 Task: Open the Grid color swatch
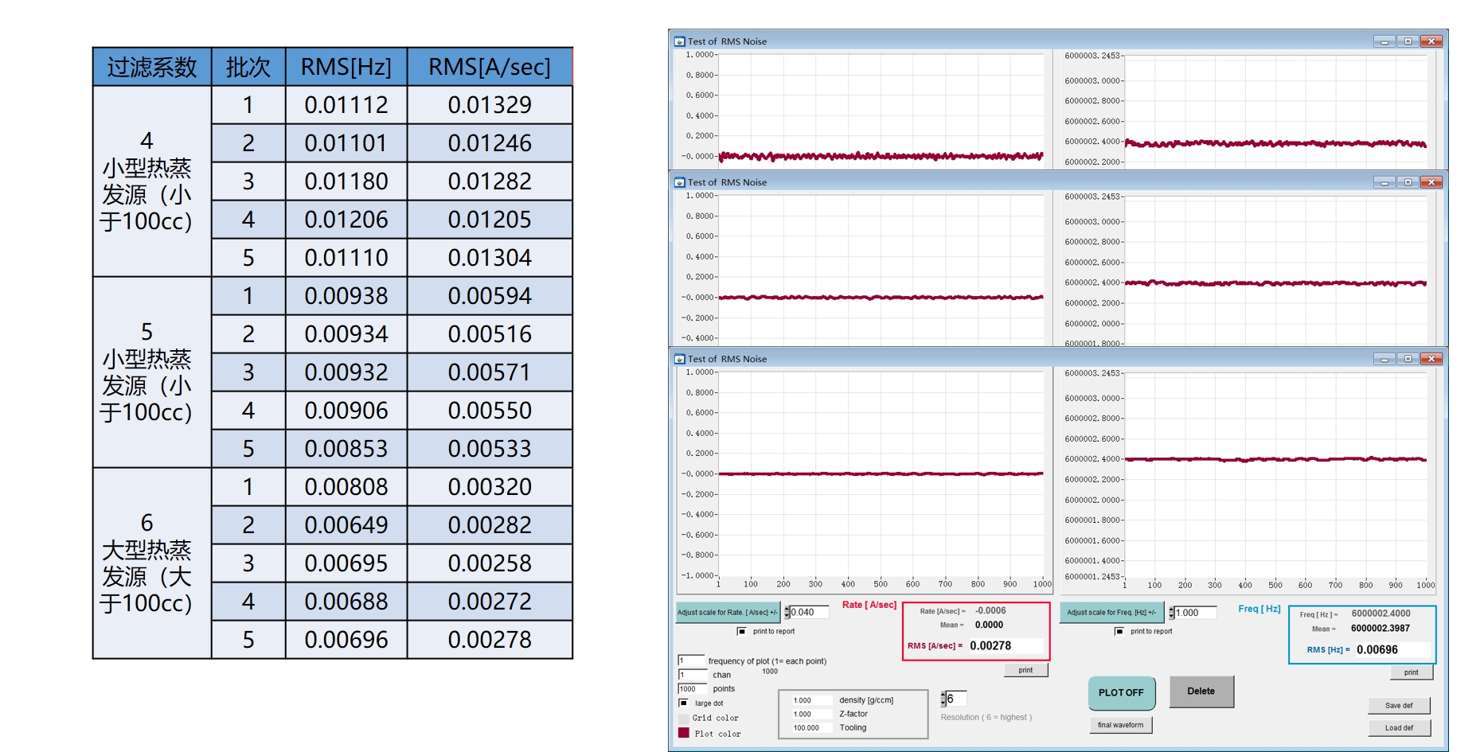point(683,718)
